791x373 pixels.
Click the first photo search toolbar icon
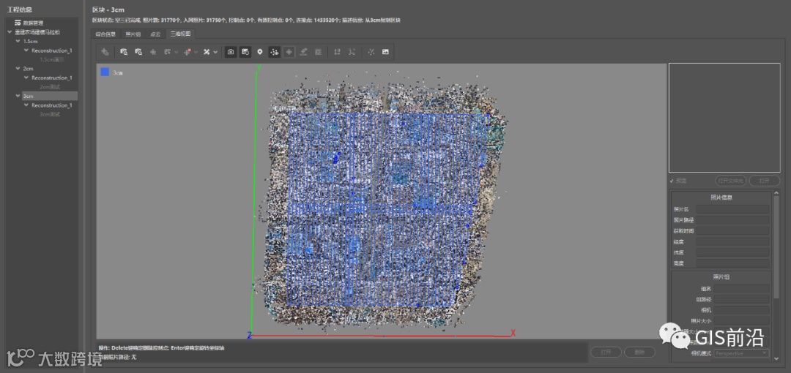coord(124,52)
